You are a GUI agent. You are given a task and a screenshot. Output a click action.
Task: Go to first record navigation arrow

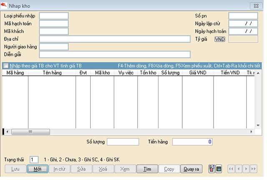(232, 169)
